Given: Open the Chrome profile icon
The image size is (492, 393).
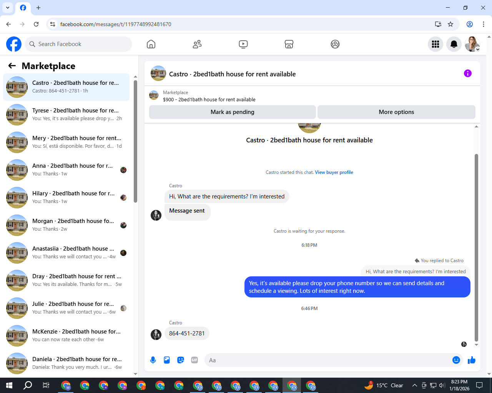Looking at the screenshot, I should click(x=470, y=24).
